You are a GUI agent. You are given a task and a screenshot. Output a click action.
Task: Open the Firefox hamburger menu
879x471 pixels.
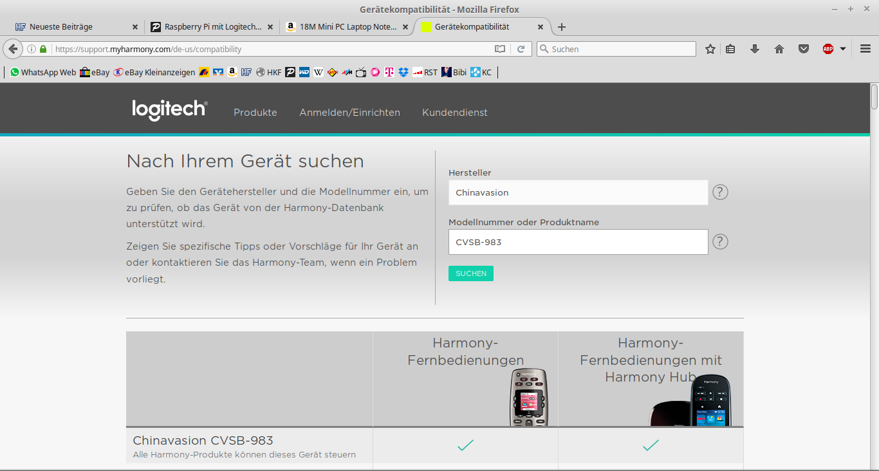tap(865, 49)
